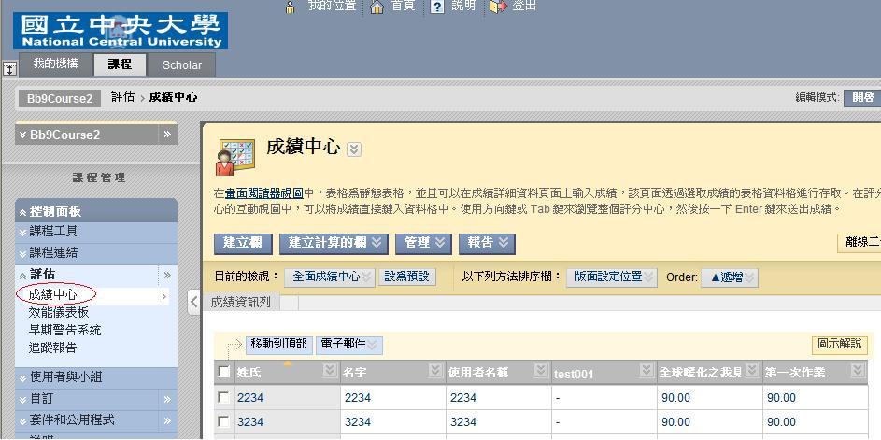Check the row checkbox for student 3234
This screenshot has width=881, height=440.
tap(223, 422)
